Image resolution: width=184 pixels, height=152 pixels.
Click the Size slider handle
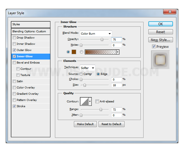(85, 85)
